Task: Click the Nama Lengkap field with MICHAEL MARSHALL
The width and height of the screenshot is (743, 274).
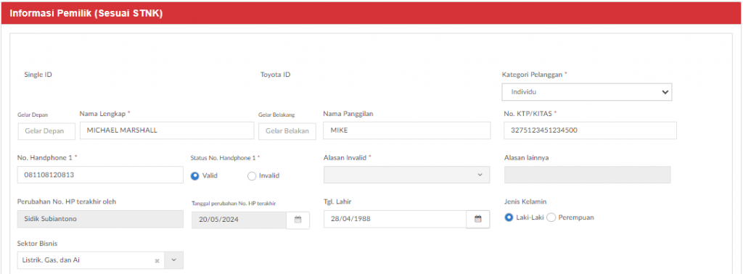Action: [167, 130]
